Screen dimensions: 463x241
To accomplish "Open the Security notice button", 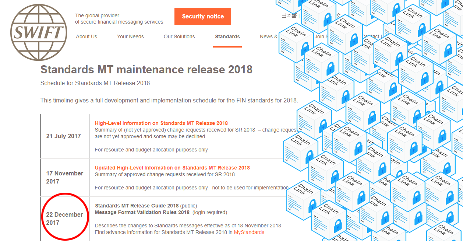I will tap(203, 17).
